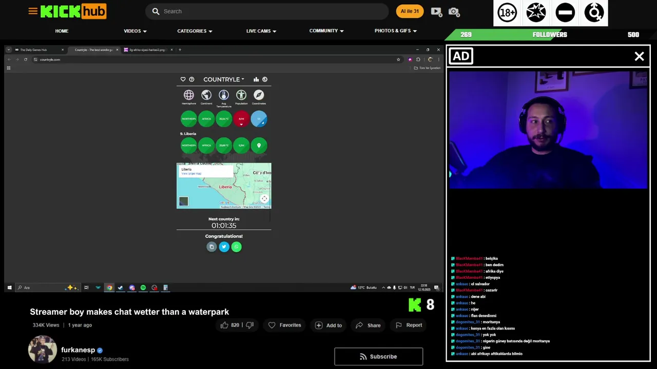657x369 pixels.
Task: Click the orange 'Al ile 31' button
Action: (410, 11)
